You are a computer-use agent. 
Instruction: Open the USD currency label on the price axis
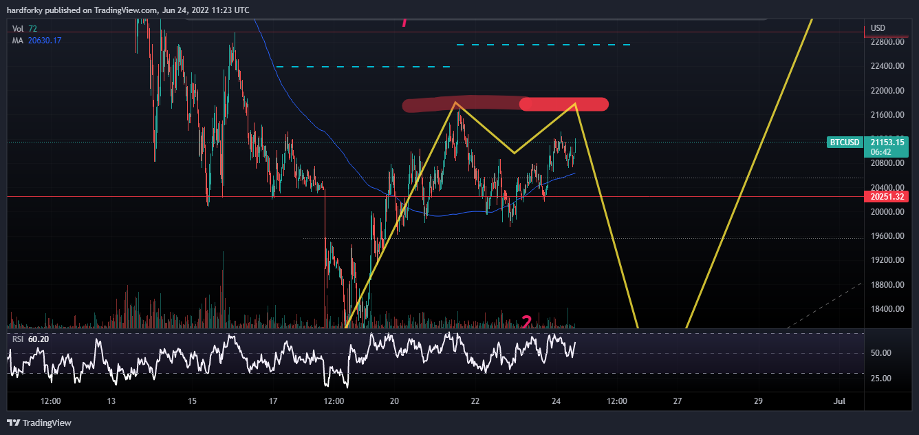coord(878,28)
